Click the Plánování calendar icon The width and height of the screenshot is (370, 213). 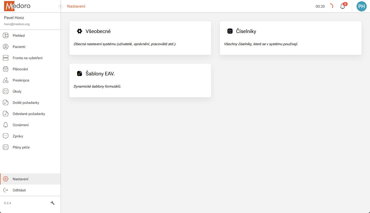[6, 69]
